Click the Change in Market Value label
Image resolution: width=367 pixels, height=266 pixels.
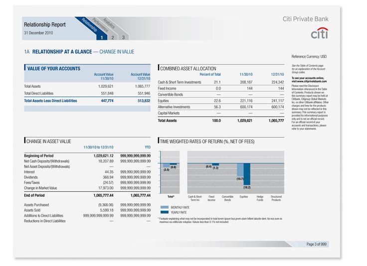(x=40, y=188)
